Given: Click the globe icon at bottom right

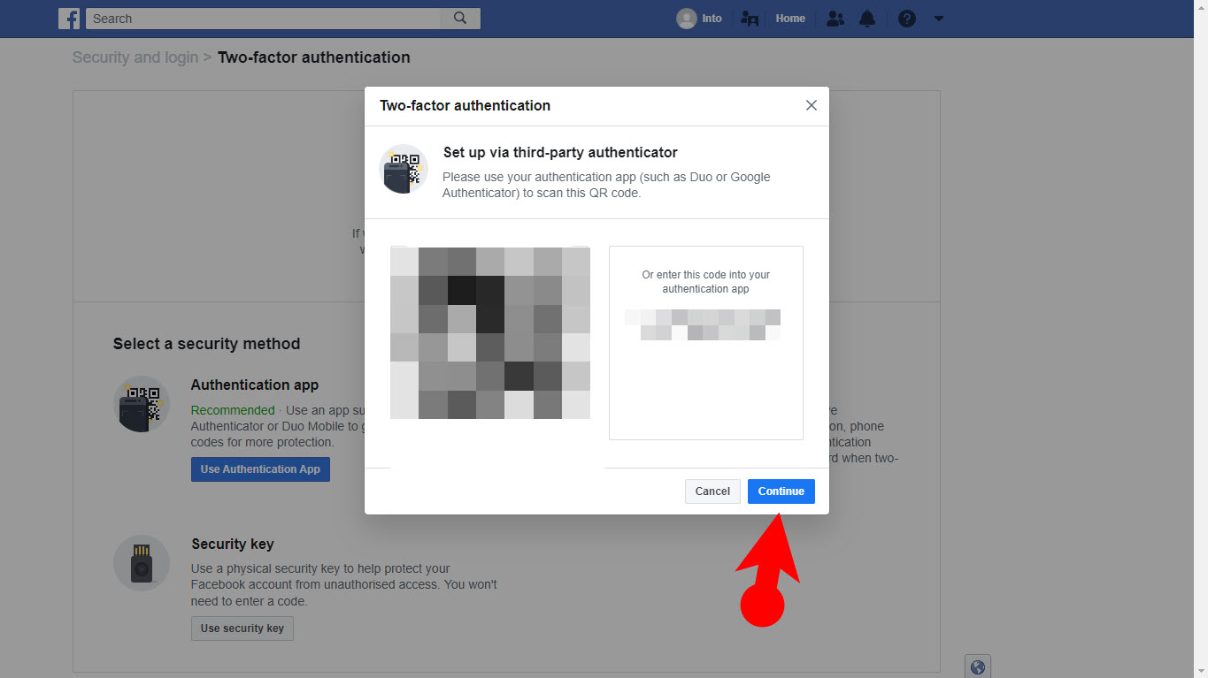Looking at the screenshot, I should (978, 667).
